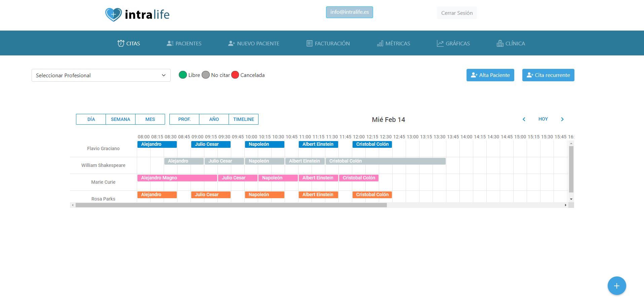
Task: Click the horizontal timeline scrollbar thumb
Action: [231, 205]
